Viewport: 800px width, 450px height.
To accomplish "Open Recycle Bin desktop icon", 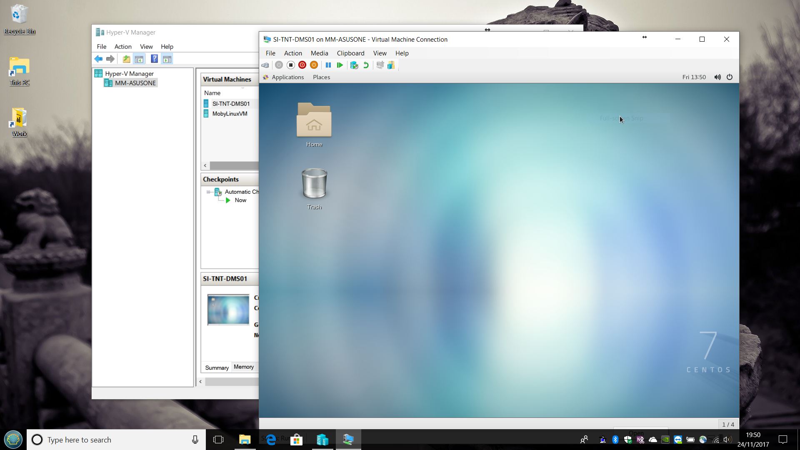I will pos(19,20).
